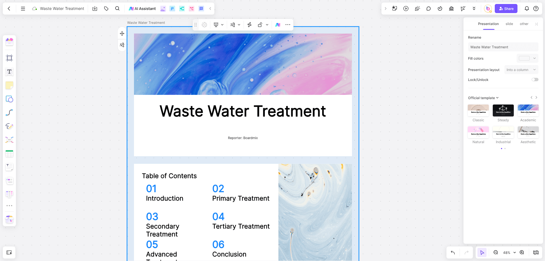
Task: Open the hamburger main menu
Action: click(23, 9)
